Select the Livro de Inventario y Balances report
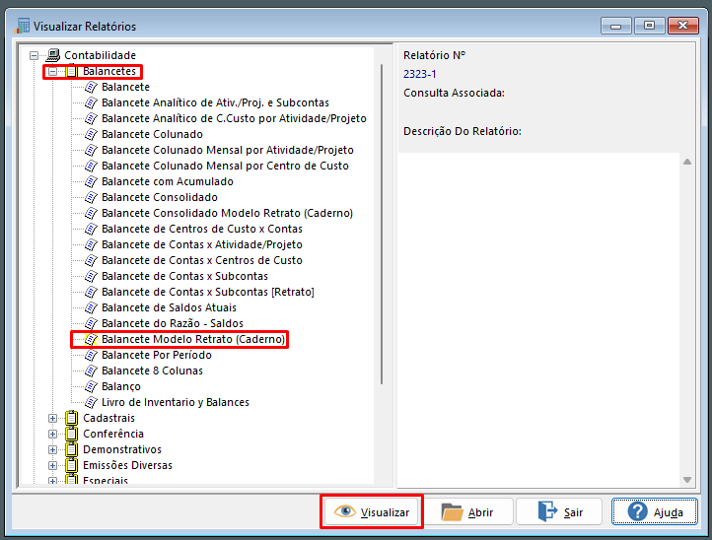This screenshot has height=540, width=712. [176, 402]
